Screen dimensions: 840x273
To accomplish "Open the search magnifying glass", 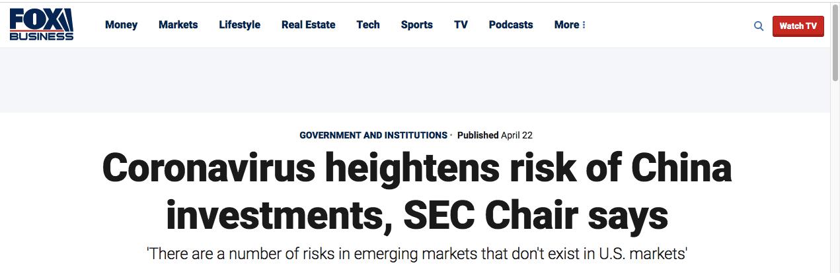I will [x=759, y=26].
